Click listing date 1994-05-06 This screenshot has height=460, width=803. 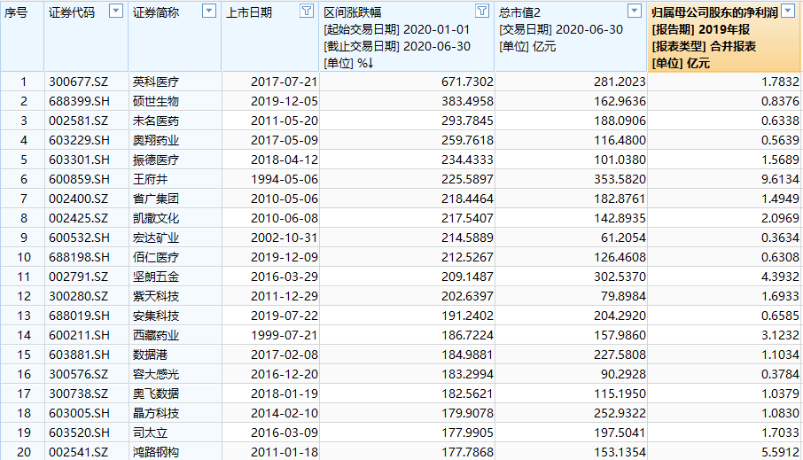point(285,179)
